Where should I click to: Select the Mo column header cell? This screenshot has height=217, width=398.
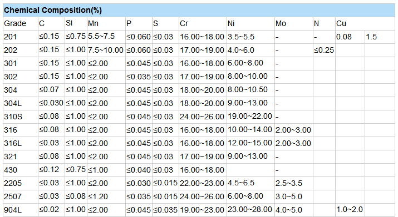pyautogui.click(x=294, y=23)
